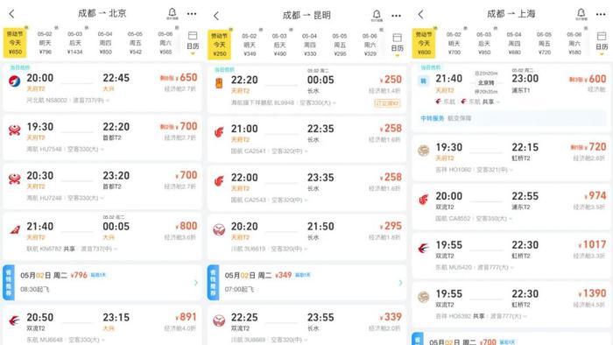The height and width of the screenshot is (345, 613).
Task: Select 05-05 周五 ¥295 date tab for Kunming
Action: tap(340, 45)
